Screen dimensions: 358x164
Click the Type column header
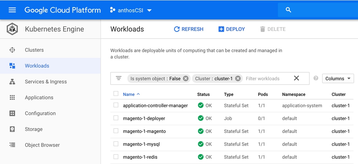pyautogui.click(x=229, y=94)
